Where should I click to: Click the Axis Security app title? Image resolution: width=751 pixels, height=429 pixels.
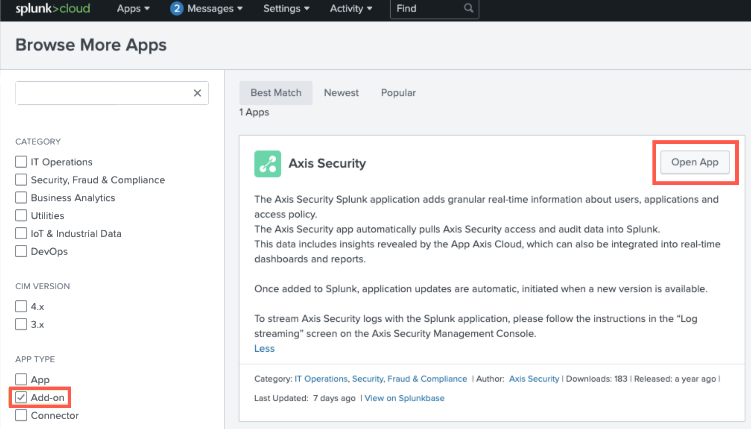point(327,163)
